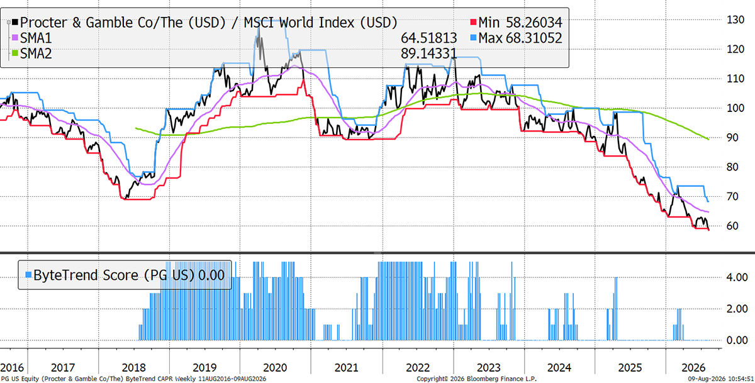Image resolution: width=755 pixels, height=383 pixels.
Task: Click the small pin icon atop the legend
Action: tap(8, 22)
